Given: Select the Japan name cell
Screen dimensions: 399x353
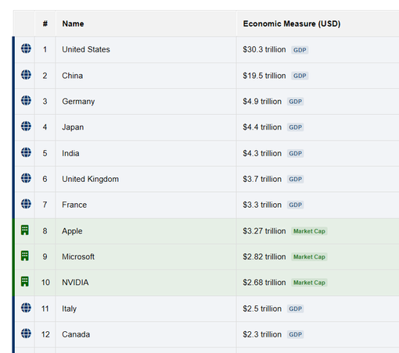Looking at the screenshot, I should (x=146, y=127).
